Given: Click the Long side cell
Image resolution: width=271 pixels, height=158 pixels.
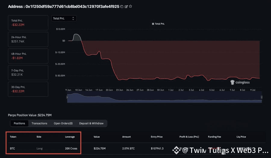Looking at the screenshot, I should [x=39, y=148].
